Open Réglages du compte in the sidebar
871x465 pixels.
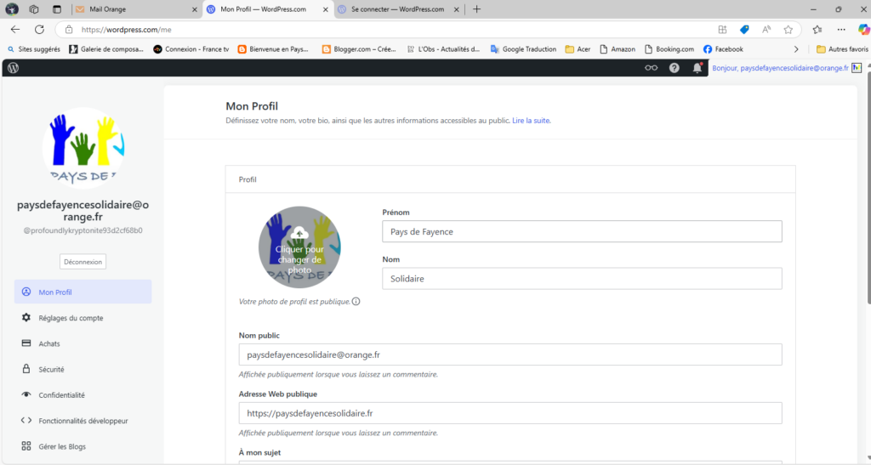[71, 318]
